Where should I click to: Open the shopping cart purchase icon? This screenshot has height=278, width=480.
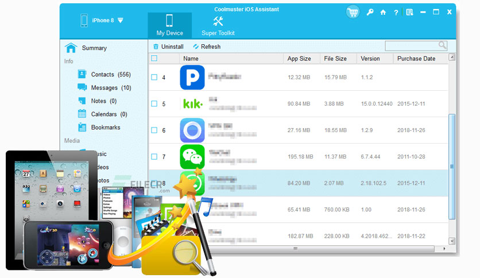point(353,12)
